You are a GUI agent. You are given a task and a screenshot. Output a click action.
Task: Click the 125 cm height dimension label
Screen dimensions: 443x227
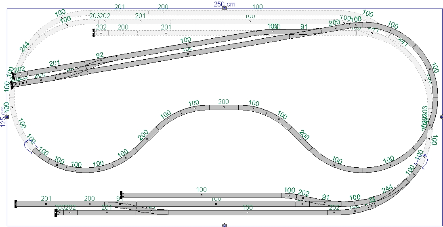pyautogui.click(x=4, y=114)
